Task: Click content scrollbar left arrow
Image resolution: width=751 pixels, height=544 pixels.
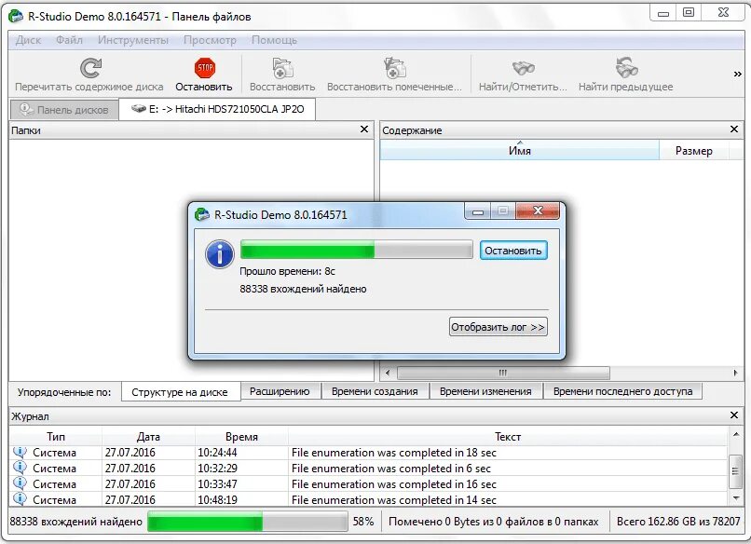Action: click(x=388, y=373)
